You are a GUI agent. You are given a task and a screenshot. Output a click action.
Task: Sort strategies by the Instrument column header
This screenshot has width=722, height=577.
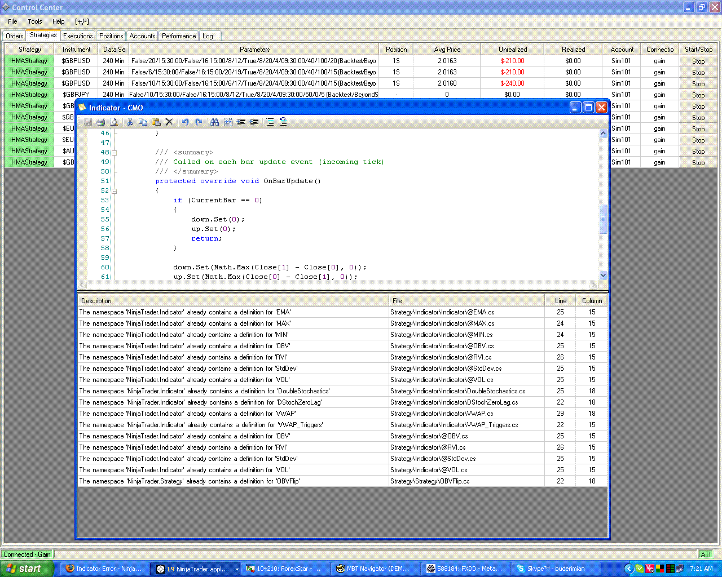pos(77,50)
